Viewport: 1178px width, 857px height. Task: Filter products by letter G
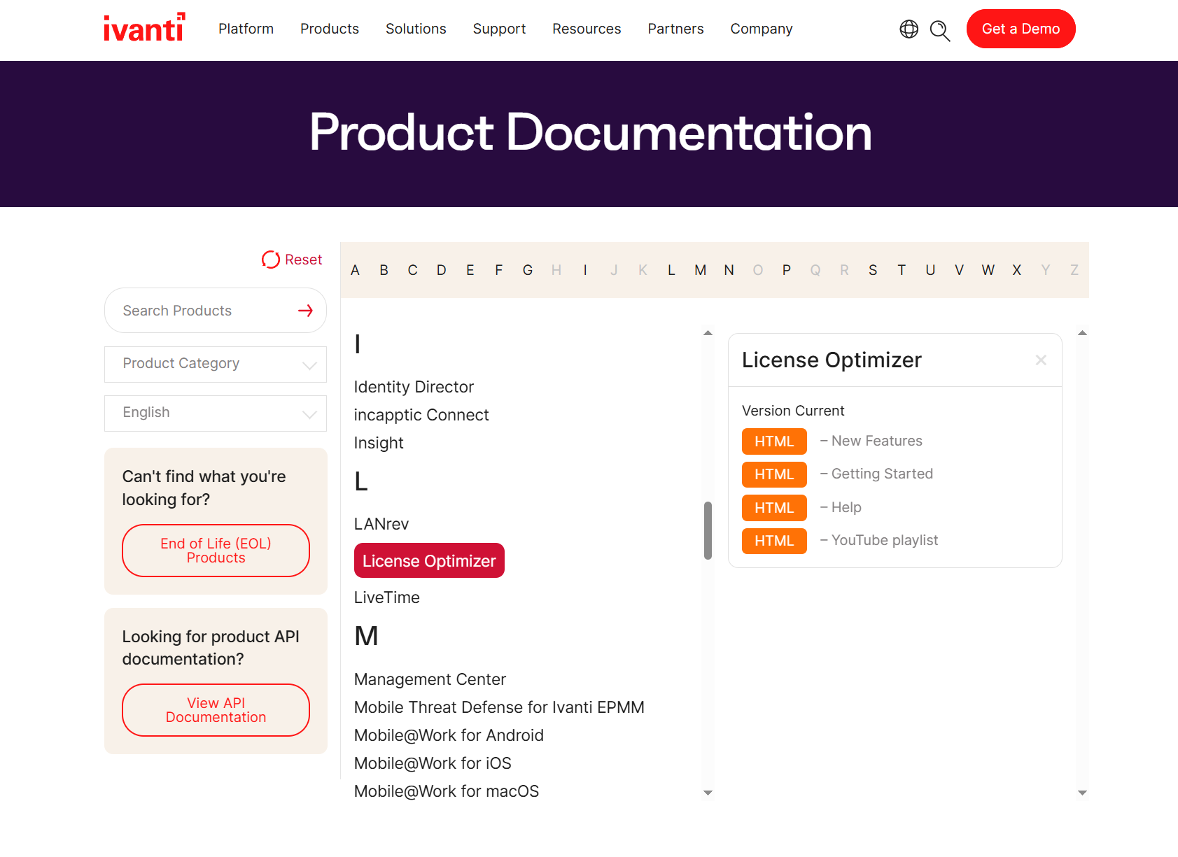[528, 270]
